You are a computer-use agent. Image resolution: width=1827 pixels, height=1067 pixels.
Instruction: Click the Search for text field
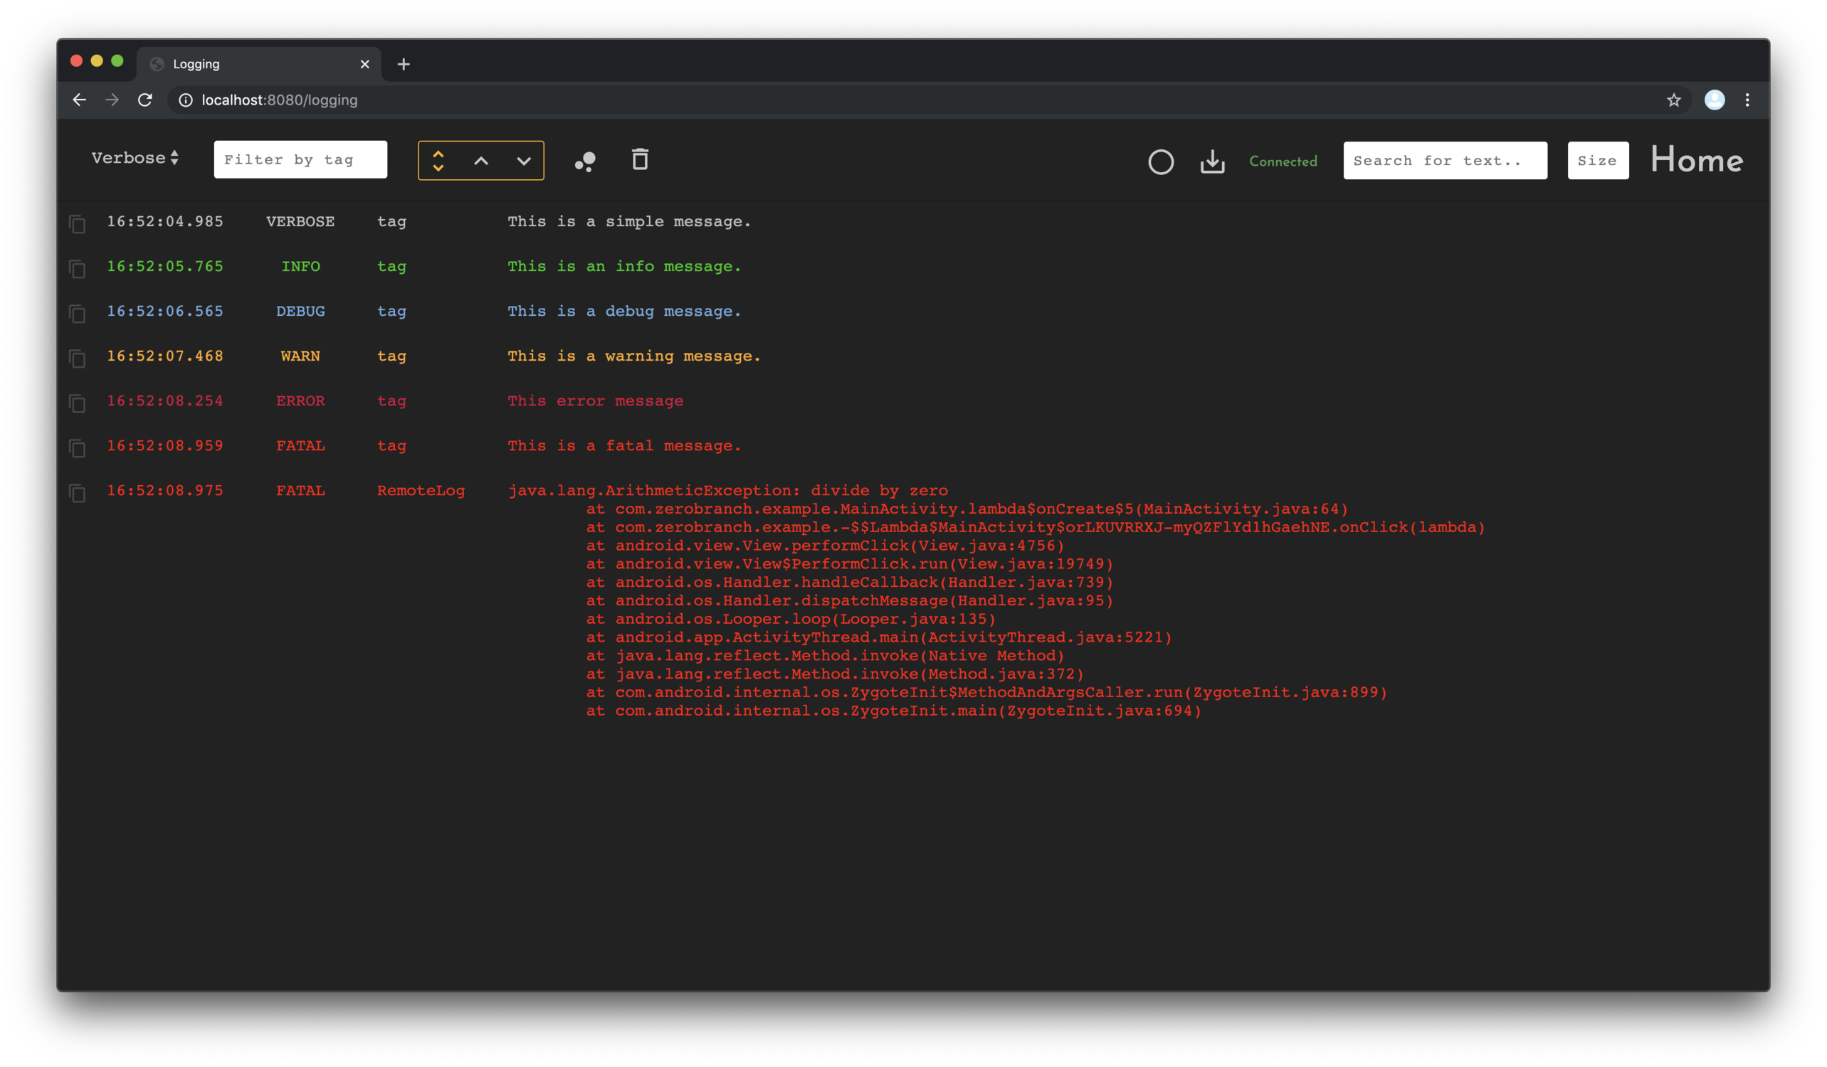click(x=1444, y=161)
